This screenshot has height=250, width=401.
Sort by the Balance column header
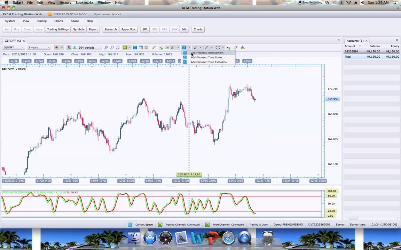pyautogui.click(x=375, y=46)
